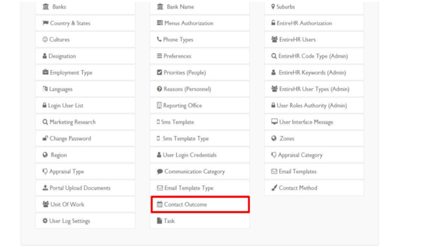Open the EntireHR Users page
424x252 pixels.
[314, 40]
